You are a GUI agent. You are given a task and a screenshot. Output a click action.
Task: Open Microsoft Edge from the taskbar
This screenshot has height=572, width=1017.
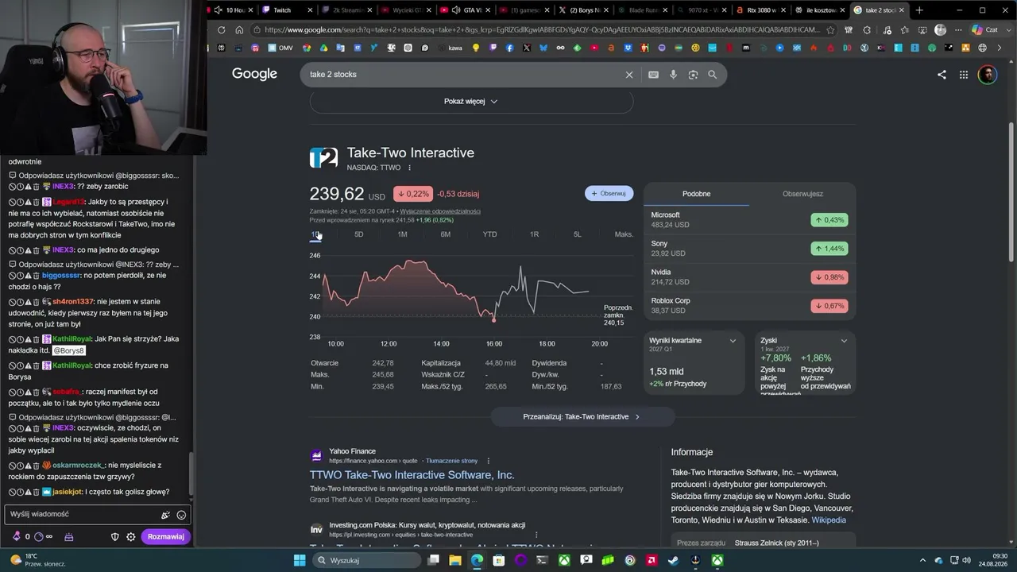click(477, 560)
